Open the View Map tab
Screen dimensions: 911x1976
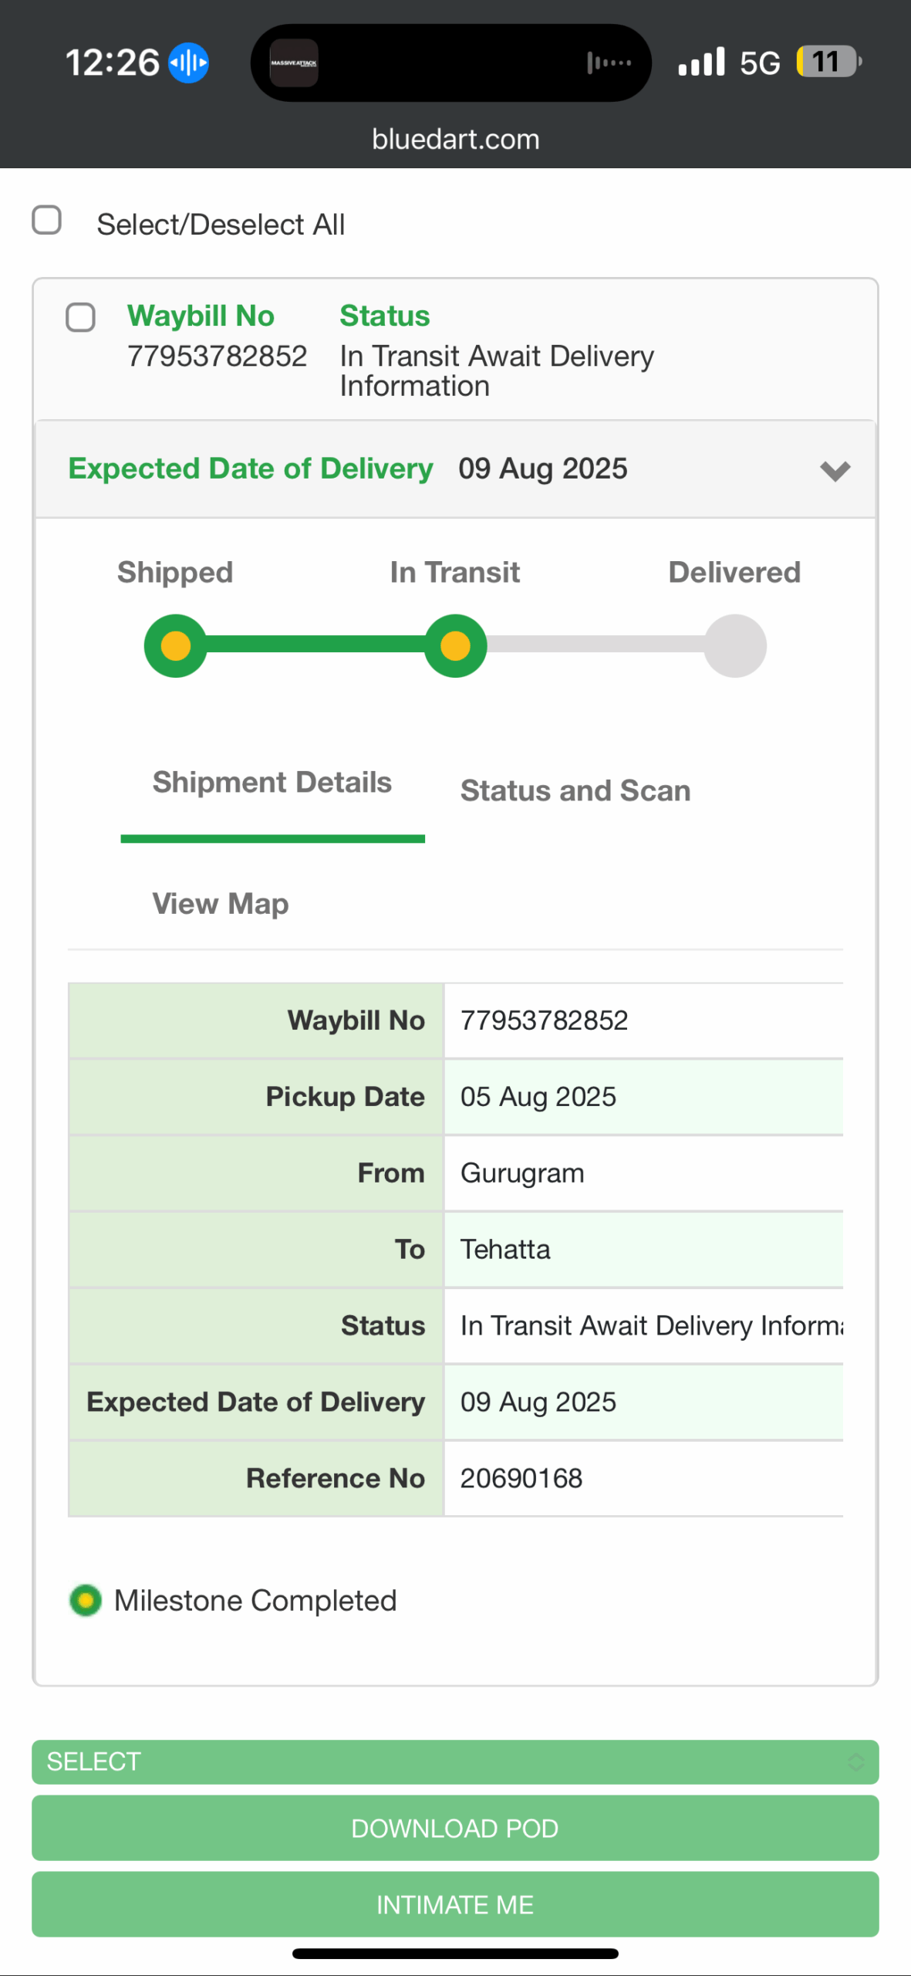point(221,903)
